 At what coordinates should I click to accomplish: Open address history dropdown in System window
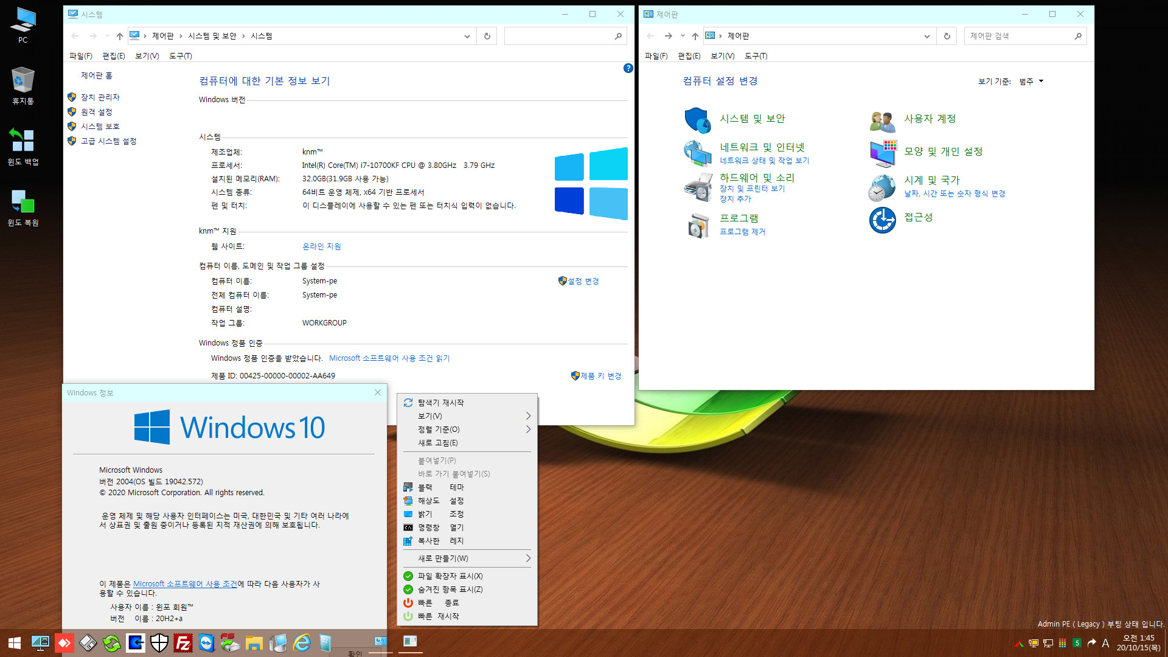pos(467,36)
